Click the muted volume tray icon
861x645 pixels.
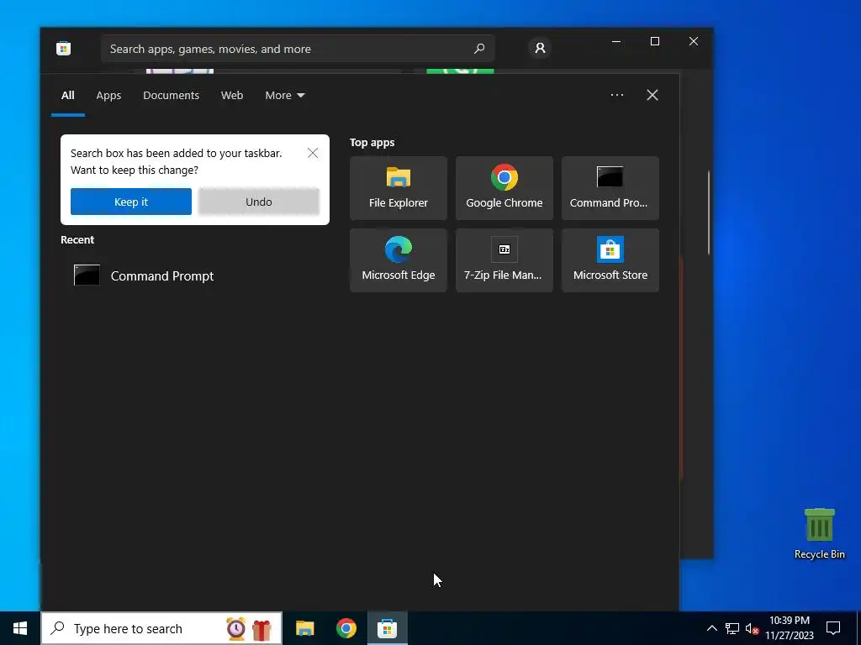752,628
